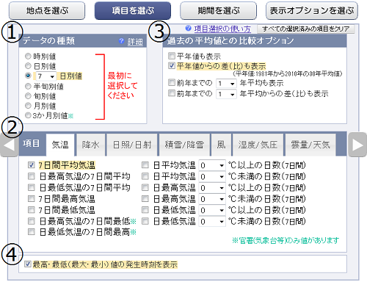Open threshold dropdown for 日平均気温 ℃以上
The height and width of the screenshot is (282, 367).
click(x=212, y=165)
